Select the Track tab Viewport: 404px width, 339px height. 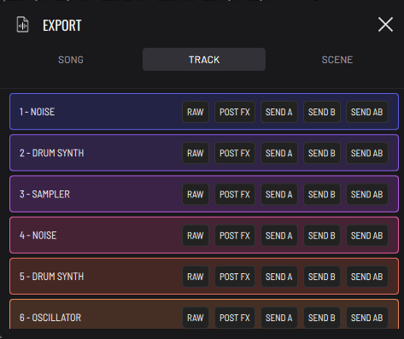click(x=204, y=60)
